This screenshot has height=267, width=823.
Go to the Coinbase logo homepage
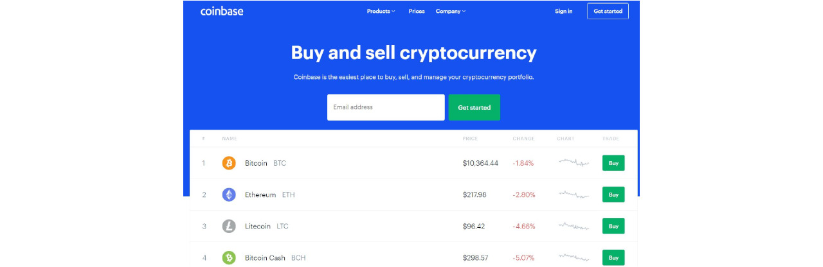coord(222,11)
